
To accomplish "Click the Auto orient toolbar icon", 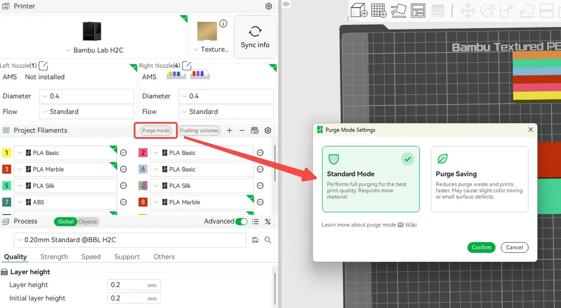I will [398, 10].
